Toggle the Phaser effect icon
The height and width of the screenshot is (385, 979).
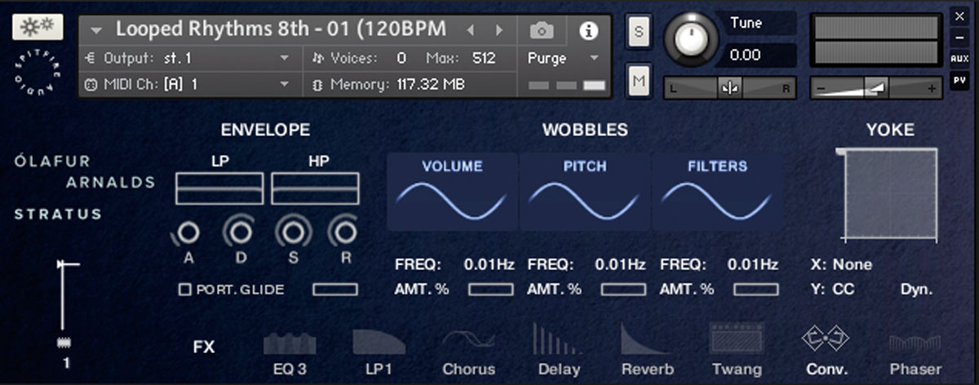pos(915,344)
